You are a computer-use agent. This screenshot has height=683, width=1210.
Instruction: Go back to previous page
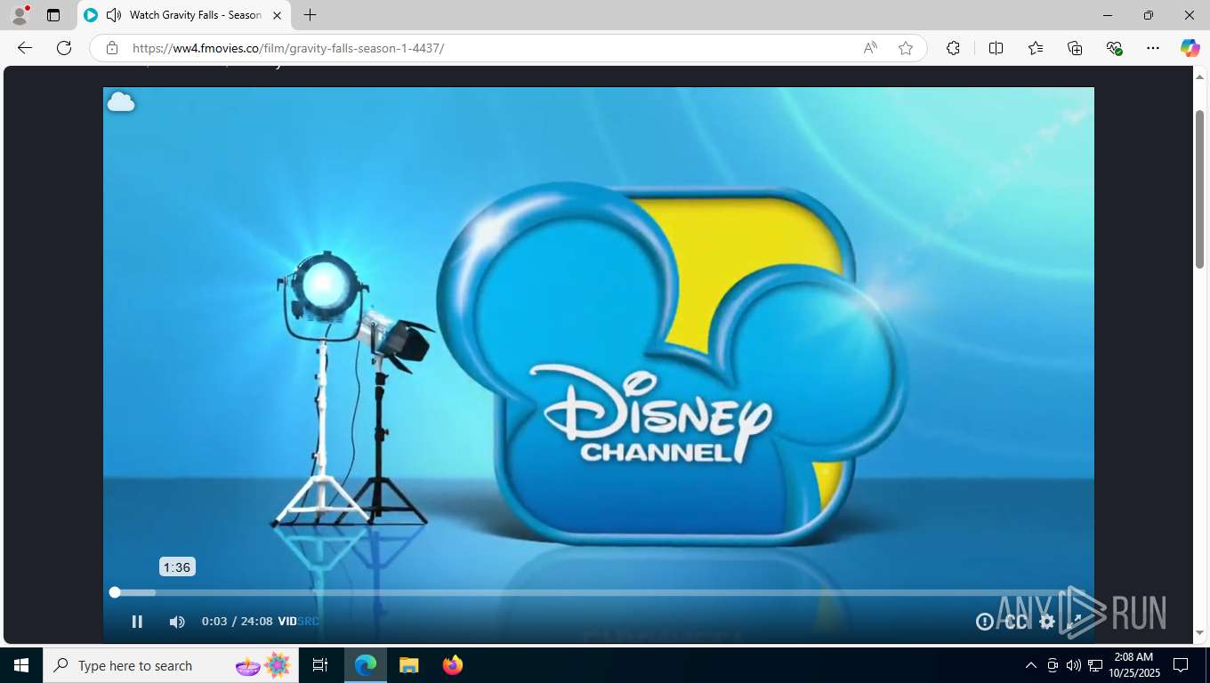(25, 48)
